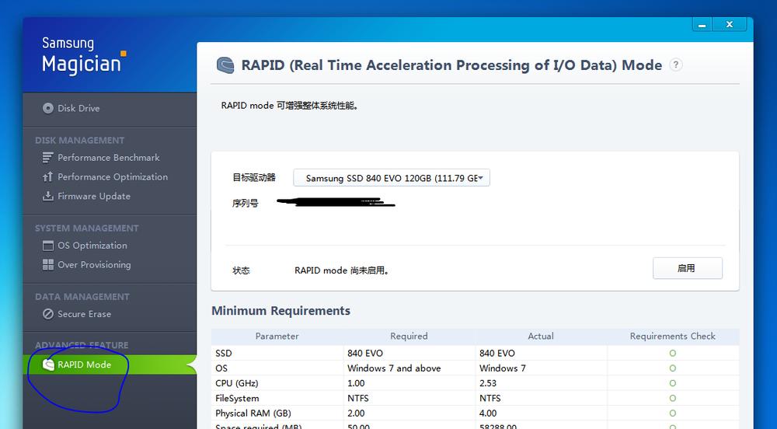
Task: Click the RAPID header title icon
Action: pos(225,65)
